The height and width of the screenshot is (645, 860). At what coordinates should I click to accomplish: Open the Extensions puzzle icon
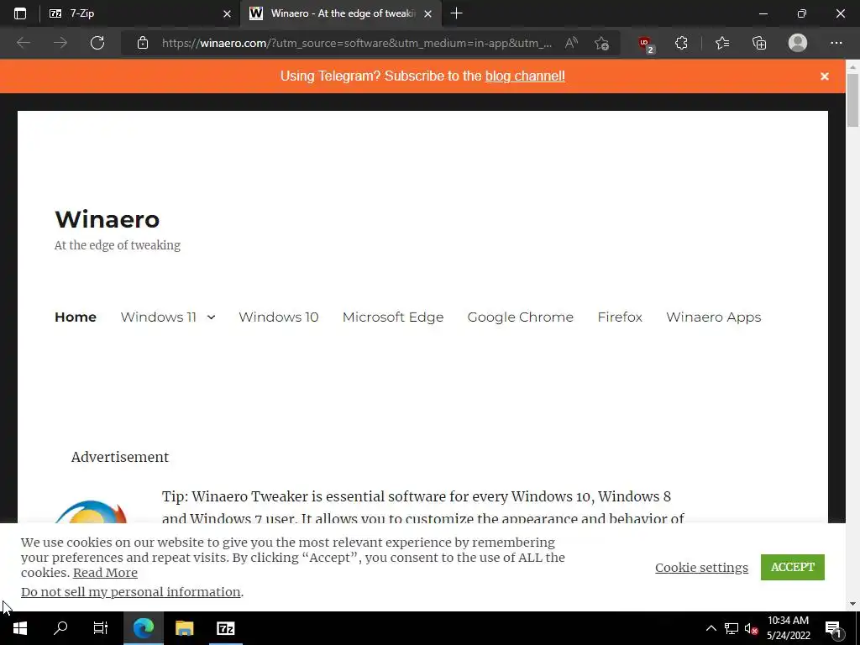[681, 43]
